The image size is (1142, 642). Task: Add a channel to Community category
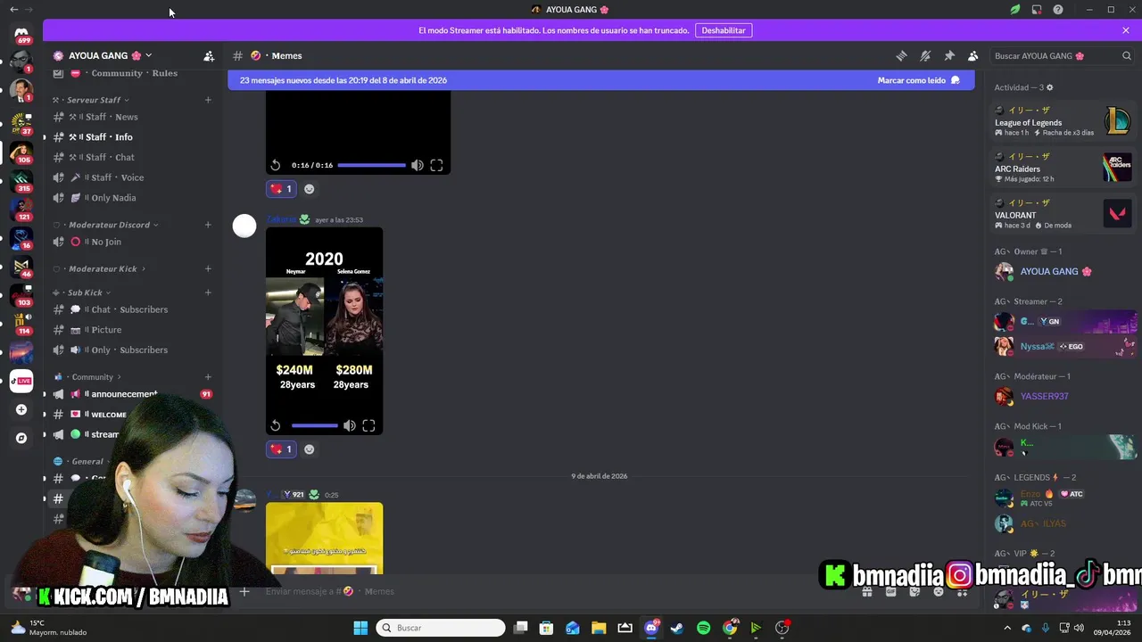pyautogui.click(x=208, y=377)
